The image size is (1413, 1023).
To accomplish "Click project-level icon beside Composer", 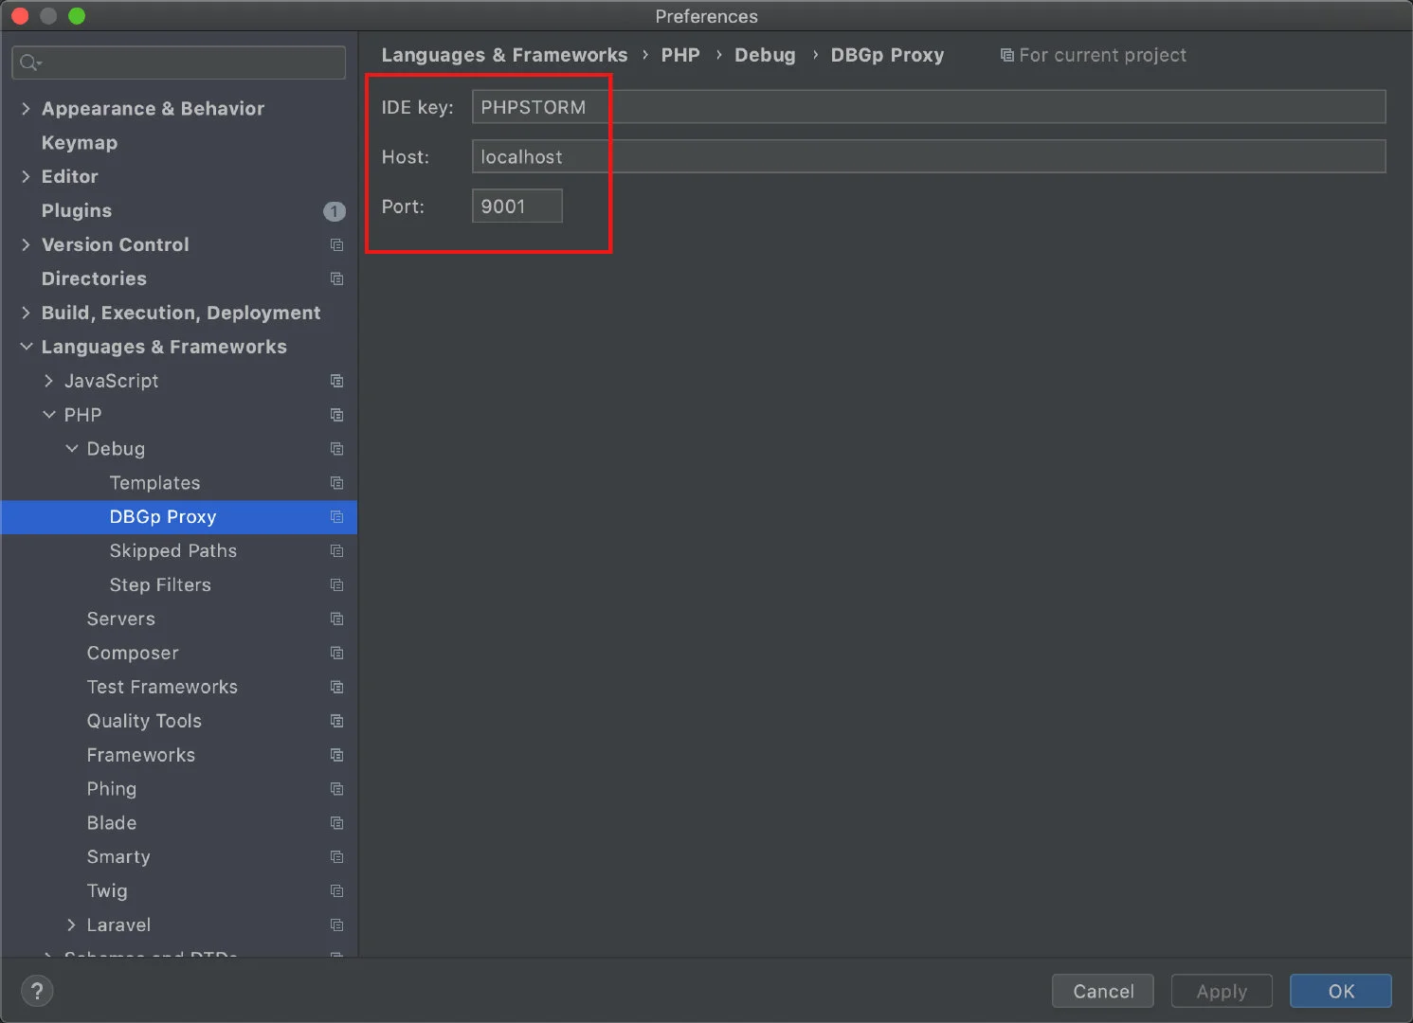I will [336, 653].
